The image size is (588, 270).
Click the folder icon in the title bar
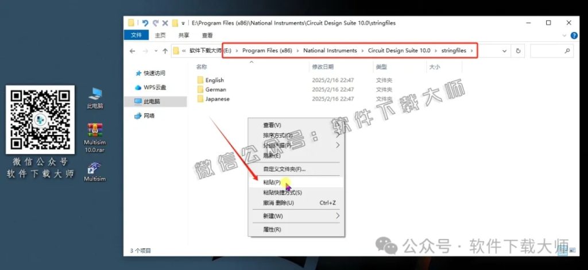tap(131, 23)
